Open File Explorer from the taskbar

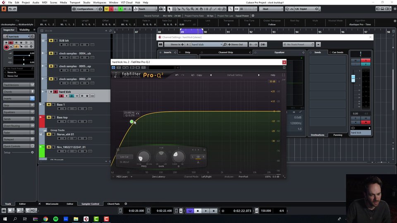[76, 219]
